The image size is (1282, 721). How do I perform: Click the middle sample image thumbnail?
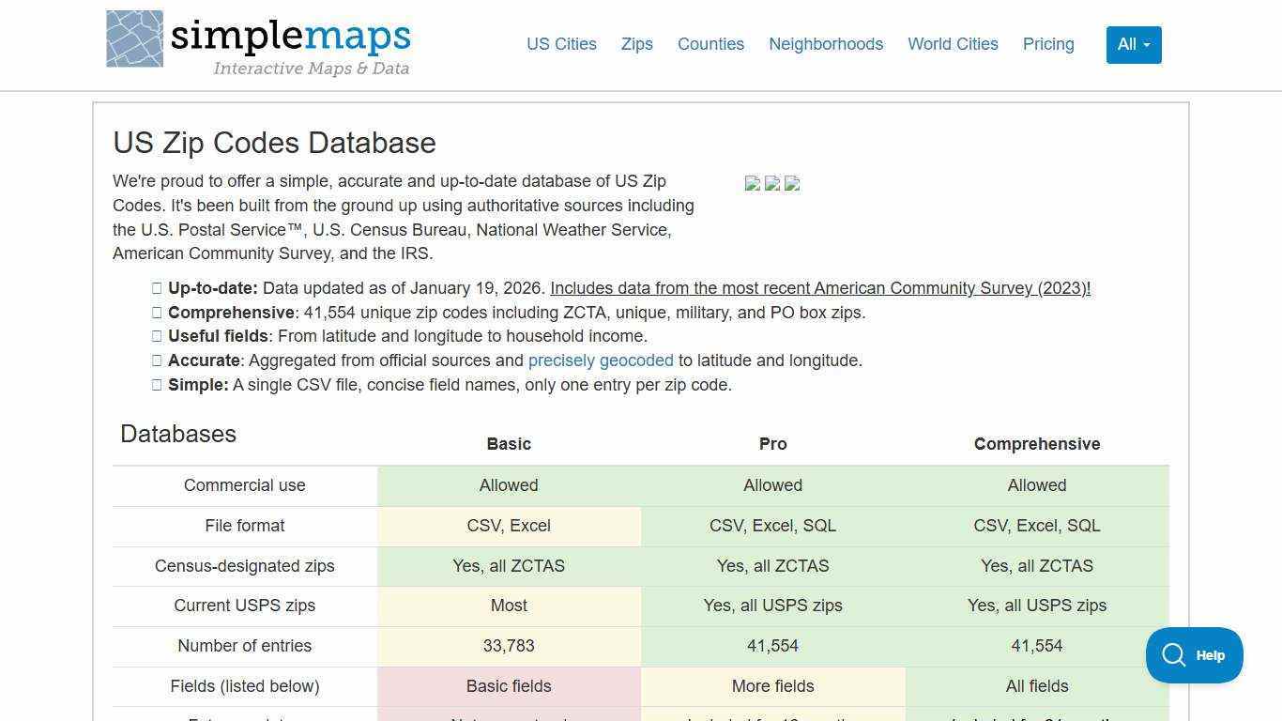point(772,184)
